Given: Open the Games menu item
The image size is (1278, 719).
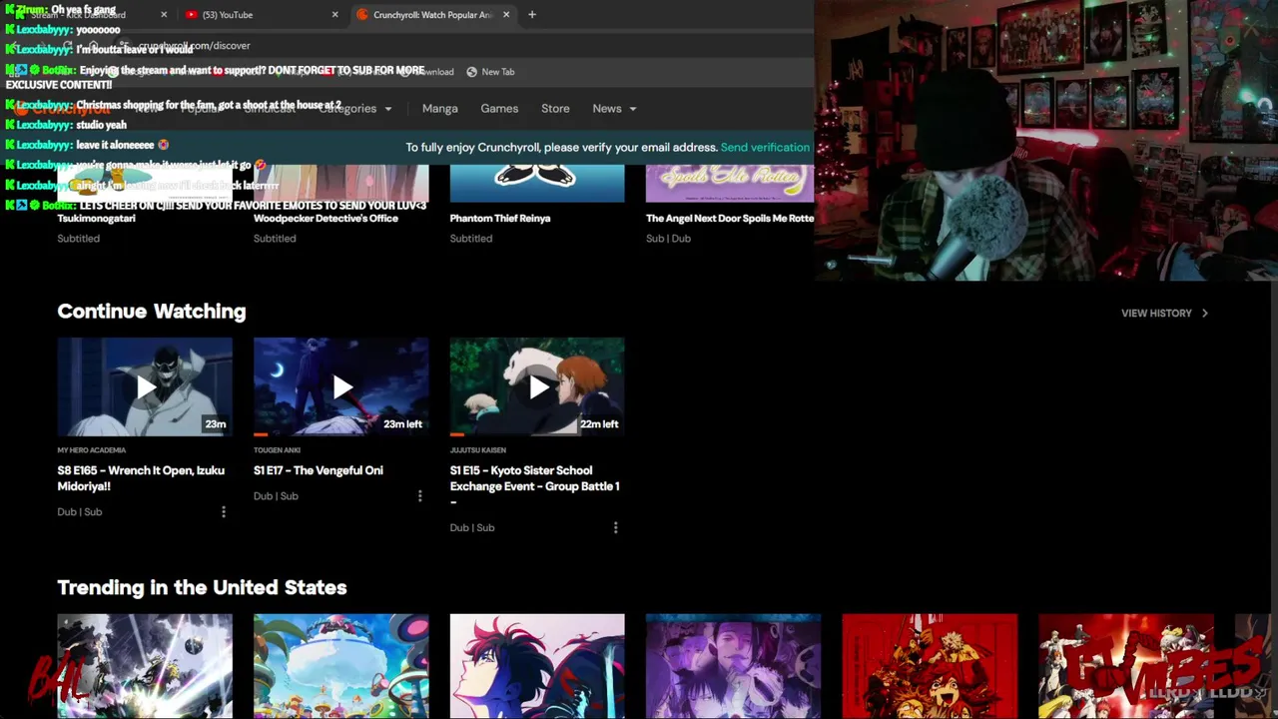Looking at the screenshot, I should coord(499,109).
